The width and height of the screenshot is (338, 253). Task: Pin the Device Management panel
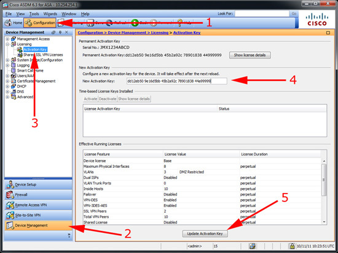tap(60, 32)
